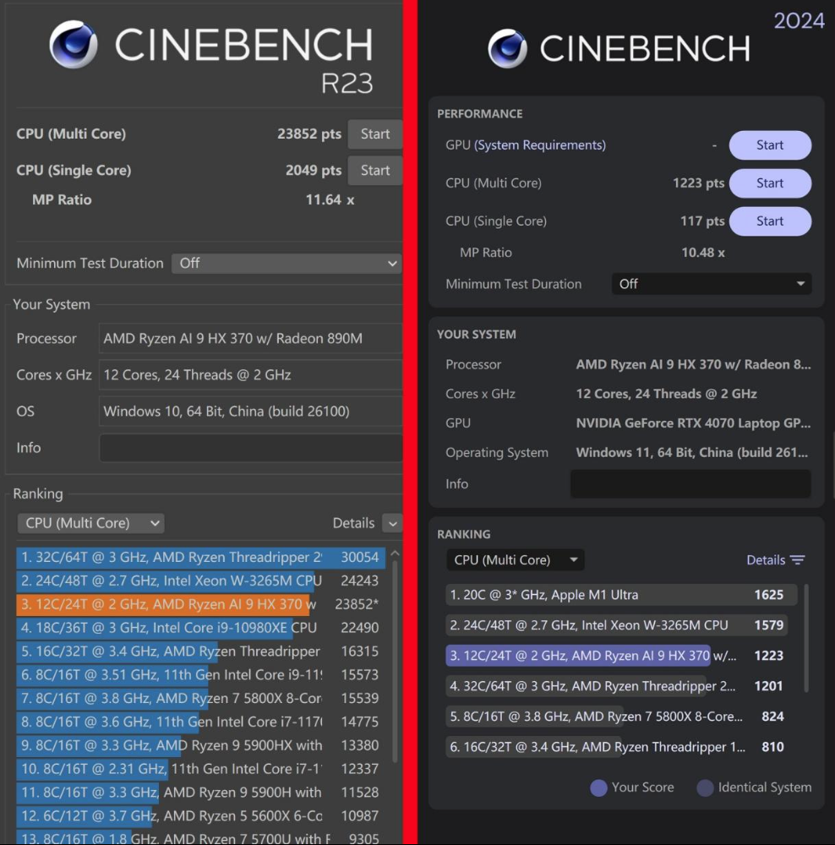Open 2024 ranking CPU (Multi Core) dropdown
Viewport: 835px width, 845px height.
coord(515,560)
